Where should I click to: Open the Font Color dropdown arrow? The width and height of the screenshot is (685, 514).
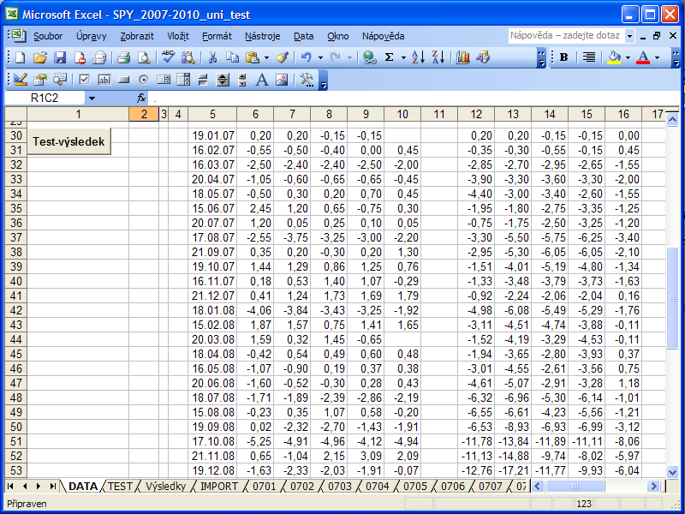point(657,57)
